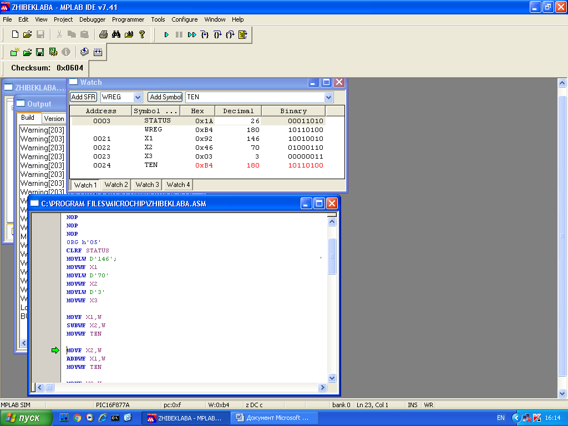The height and width of the screenshot is (426, 568).
Task: Open the Microsoft Word document taskbar button
Action: click(x=274, y=418)
